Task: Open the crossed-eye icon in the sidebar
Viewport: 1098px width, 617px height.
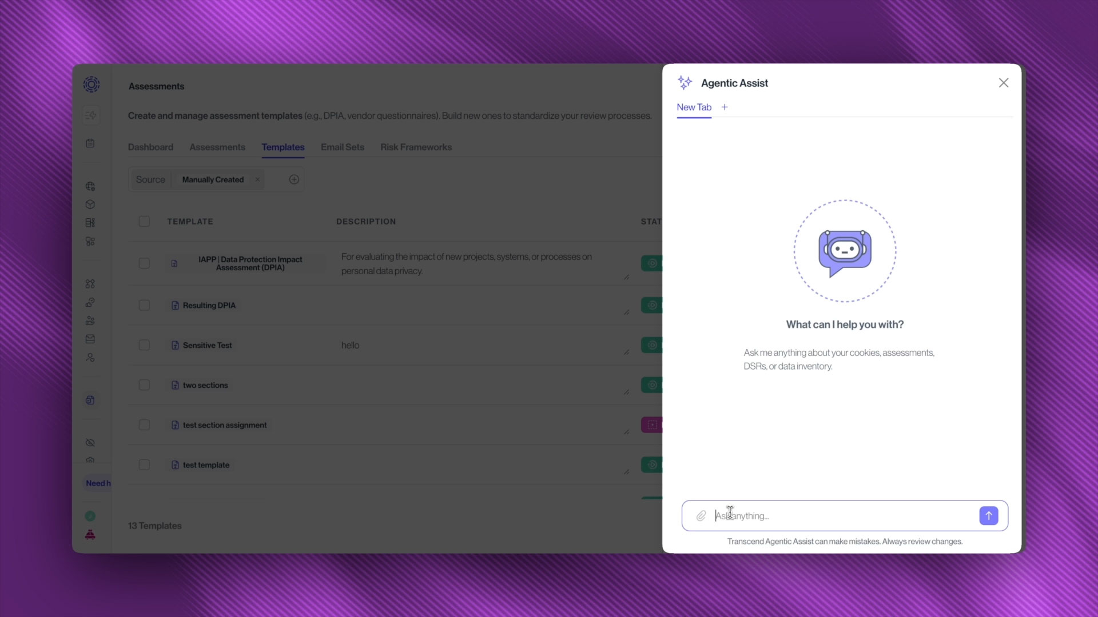Action: point(90,443)
